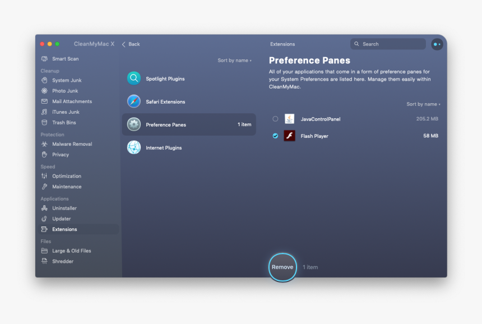Click the Internet Plugins globe icon
The width and height of the screenshot is (482, 324).
point(134,147)
